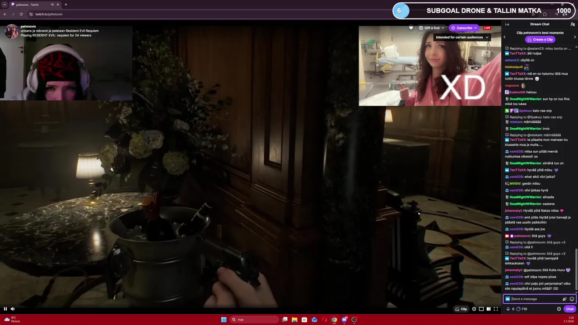Click Create a Clip button

(x=540, y=39)
